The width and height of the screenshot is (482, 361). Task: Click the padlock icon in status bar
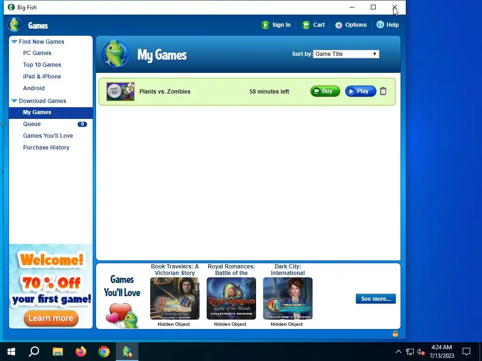(x=395, y=334)
